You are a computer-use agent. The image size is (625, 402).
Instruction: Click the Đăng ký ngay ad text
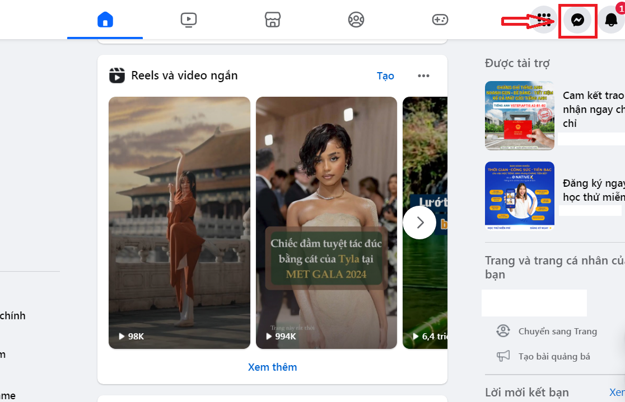pyautogui.click(x=594, y=190)
